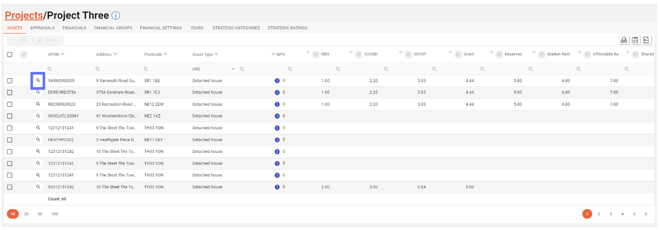Click the info icon beside the Project Three title

(x=116, y=15)
